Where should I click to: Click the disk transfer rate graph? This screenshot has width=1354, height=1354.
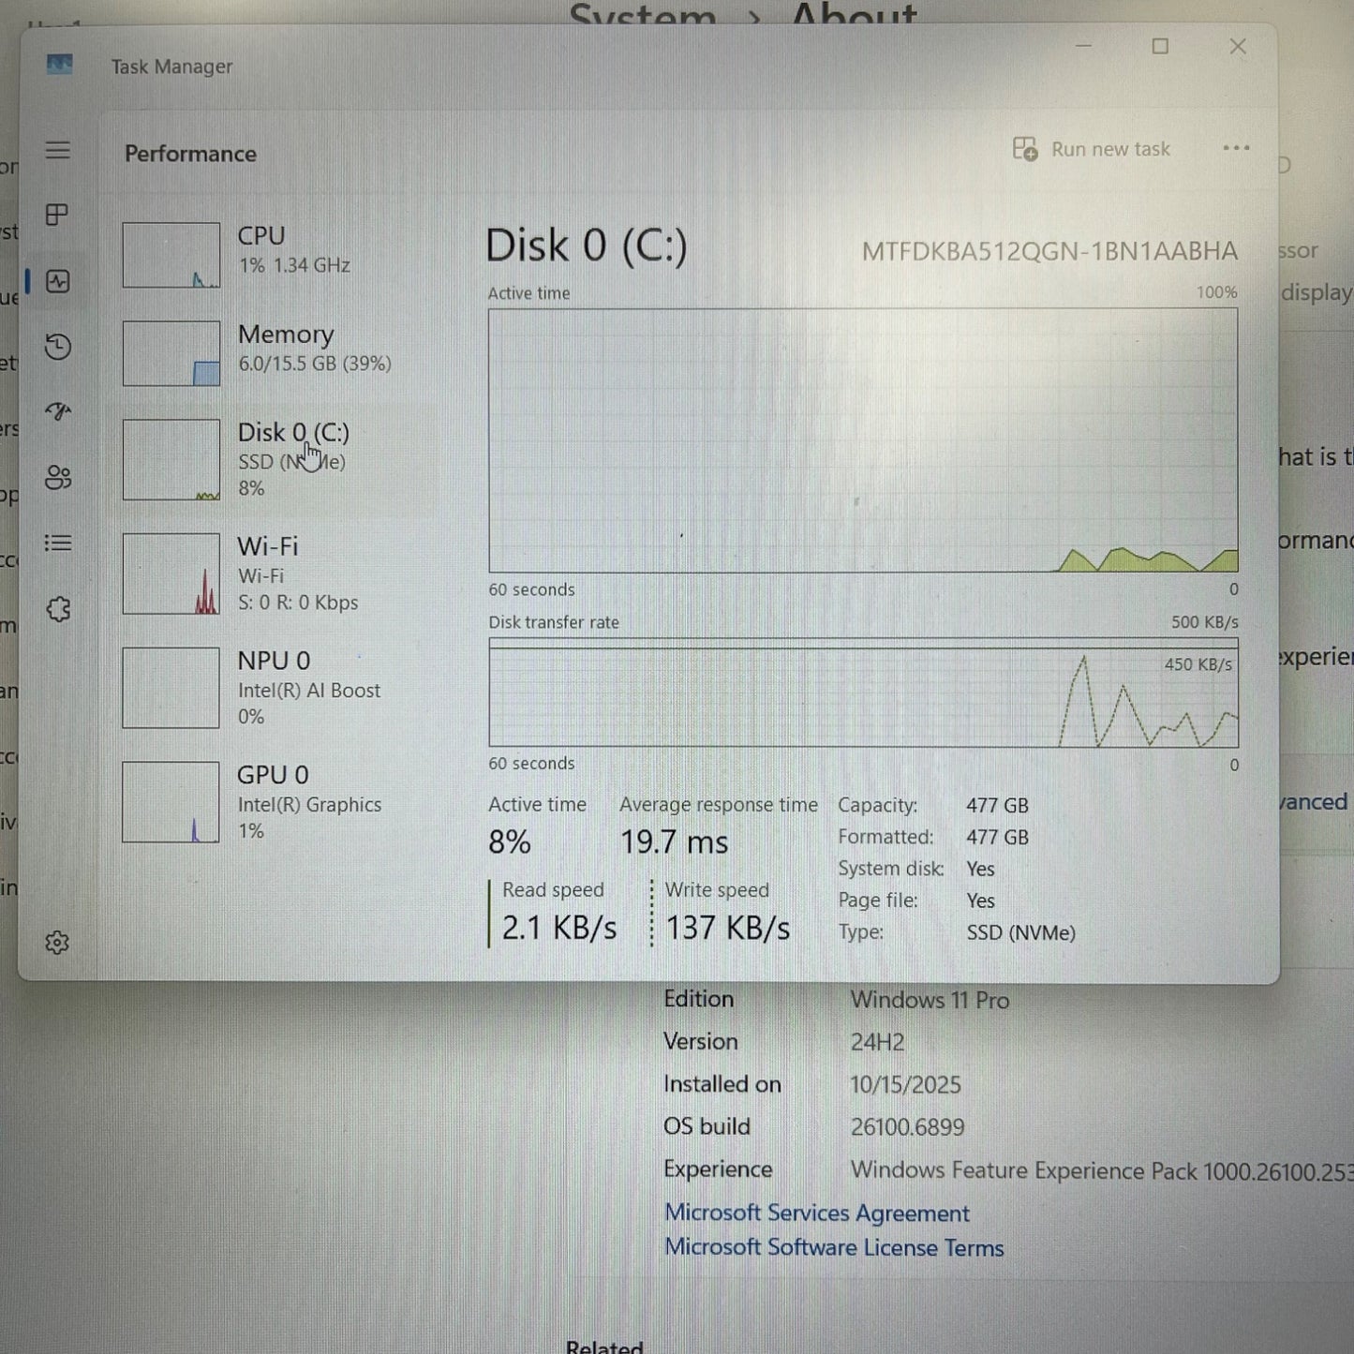click(x=862, y=693)
